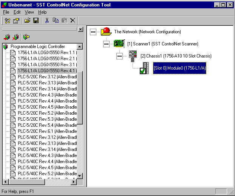The width and height of the screenshot is (235, 196).
Task: Click The Network folder icon
Action: pyautogui.click(x=106, y=31)
